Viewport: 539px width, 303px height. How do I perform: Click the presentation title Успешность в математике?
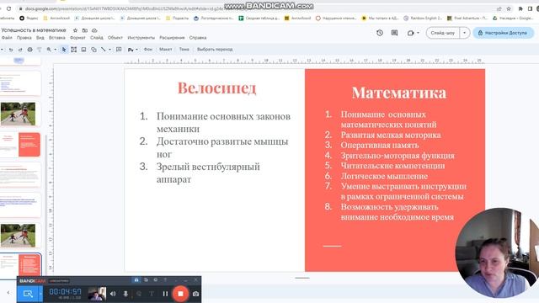[34, 30]
